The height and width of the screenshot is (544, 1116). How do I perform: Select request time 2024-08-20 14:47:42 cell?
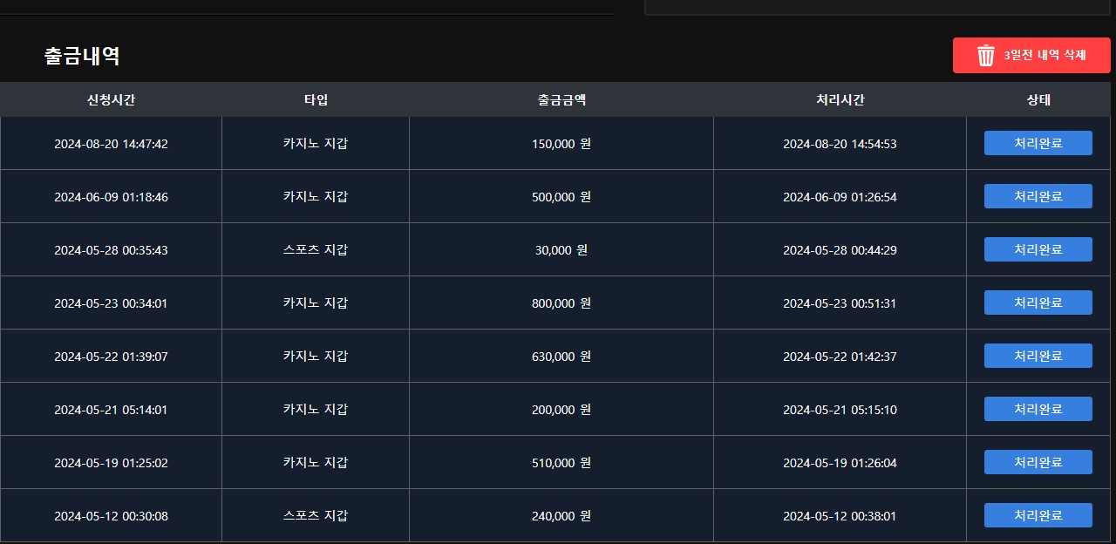coord(111,144)
